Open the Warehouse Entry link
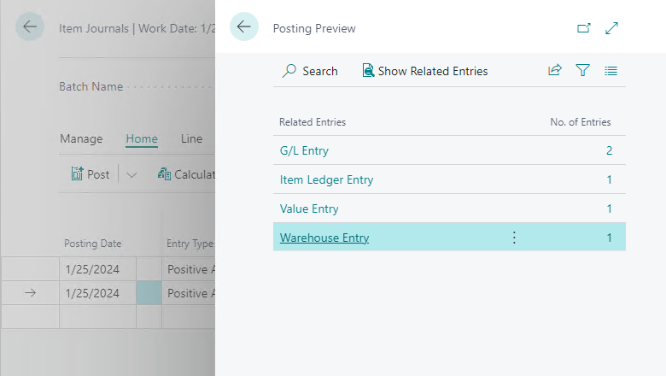Image resolution: width=666 pixels, height=376 pixels. [x=324, y=238]
